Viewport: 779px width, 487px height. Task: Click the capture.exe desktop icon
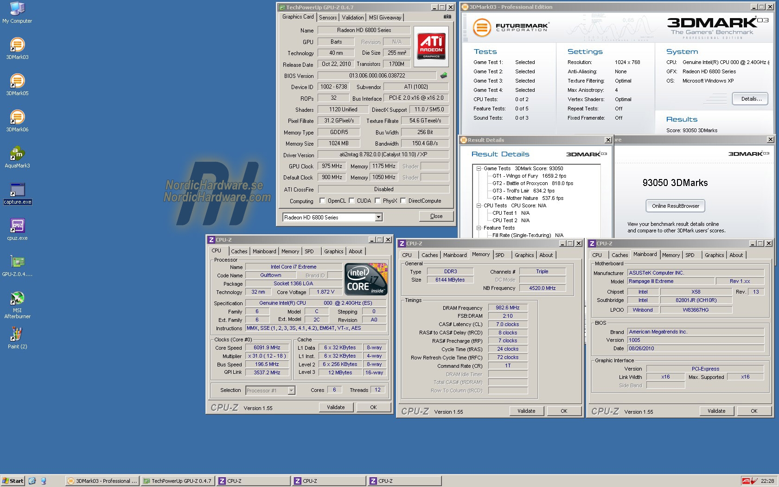(x=18, y=190)
